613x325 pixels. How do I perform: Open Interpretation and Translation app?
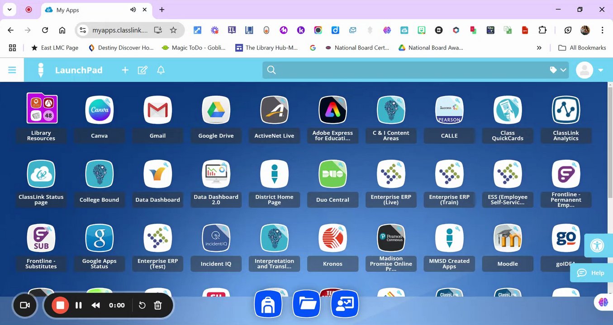pos(275,238)
